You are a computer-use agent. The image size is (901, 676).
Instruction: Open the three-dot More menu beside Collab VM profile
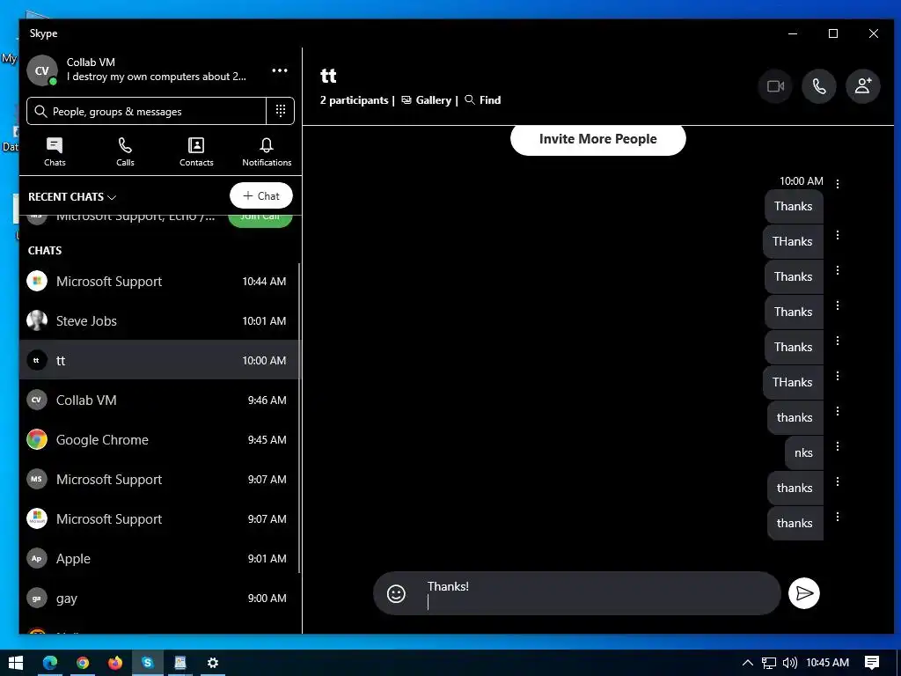point(280,70)
